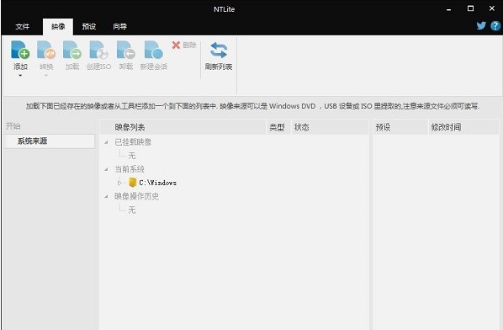Open the 文件 menu tab
This screenshot has height=330, width=503.
click(x=23, y=27)
